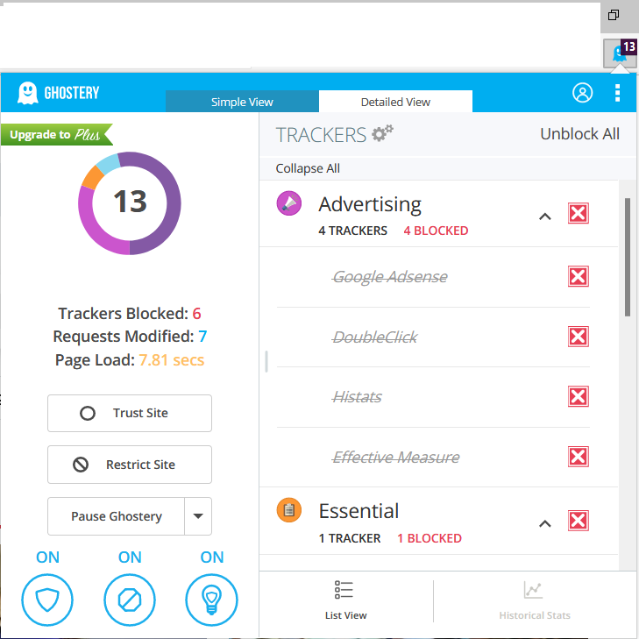The height and width of the screenshot is (639, 639).
Task: Open the three-dot menu in header
Action: pyautogui.click(x=617, y=93)
